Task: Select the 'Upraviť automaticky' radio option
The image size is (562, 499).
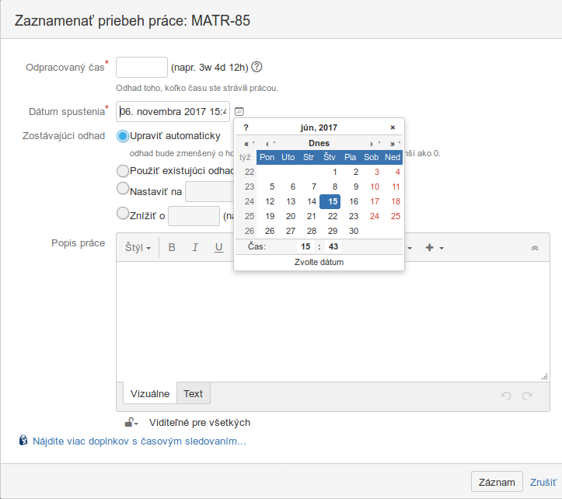Action: click(123, 136)
